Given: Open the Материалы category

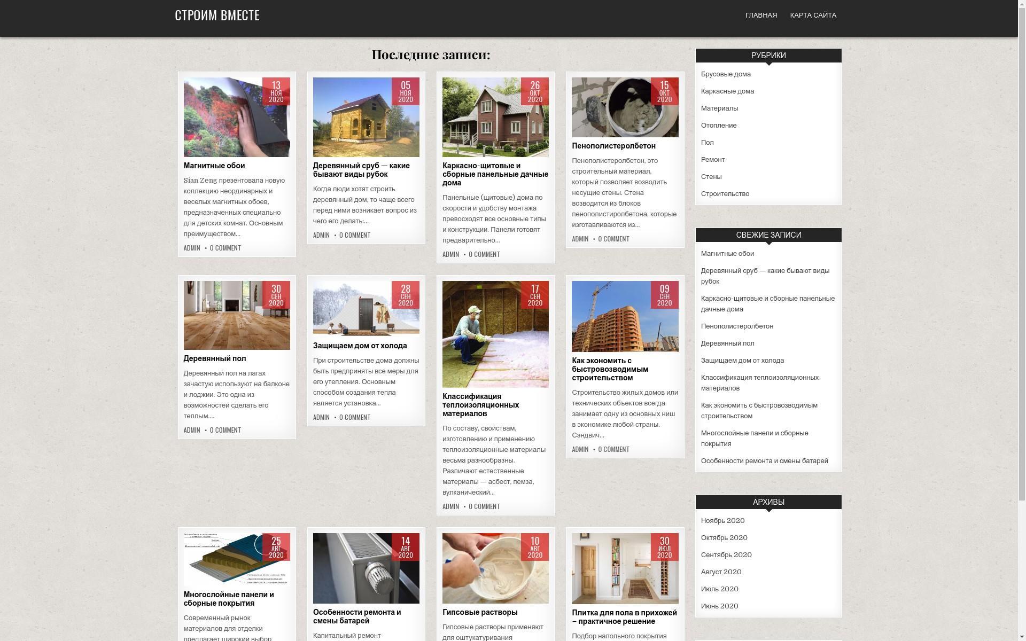Looking at the screenshot, I should [x=719, y=108].
